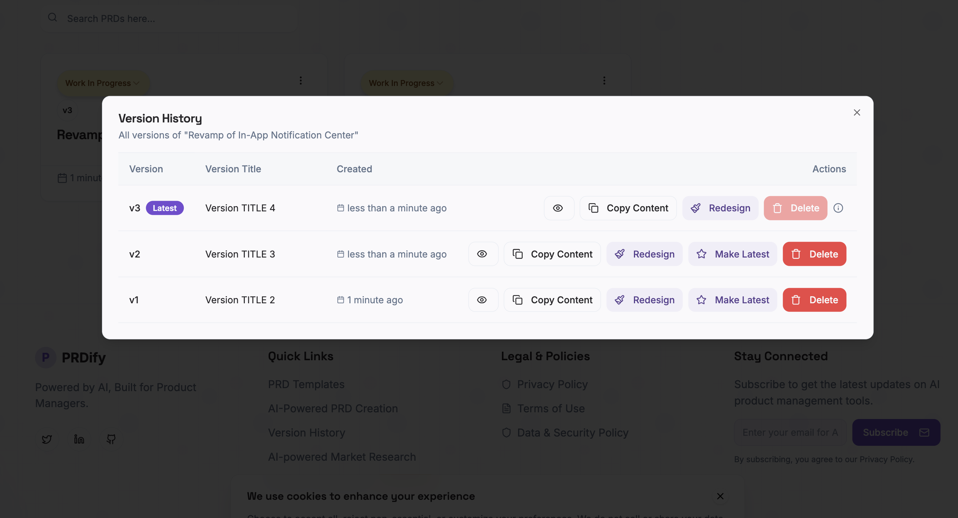Open the GitHub icon in footer
Viewport: 958px width, 518px height.
pos(111,439)
